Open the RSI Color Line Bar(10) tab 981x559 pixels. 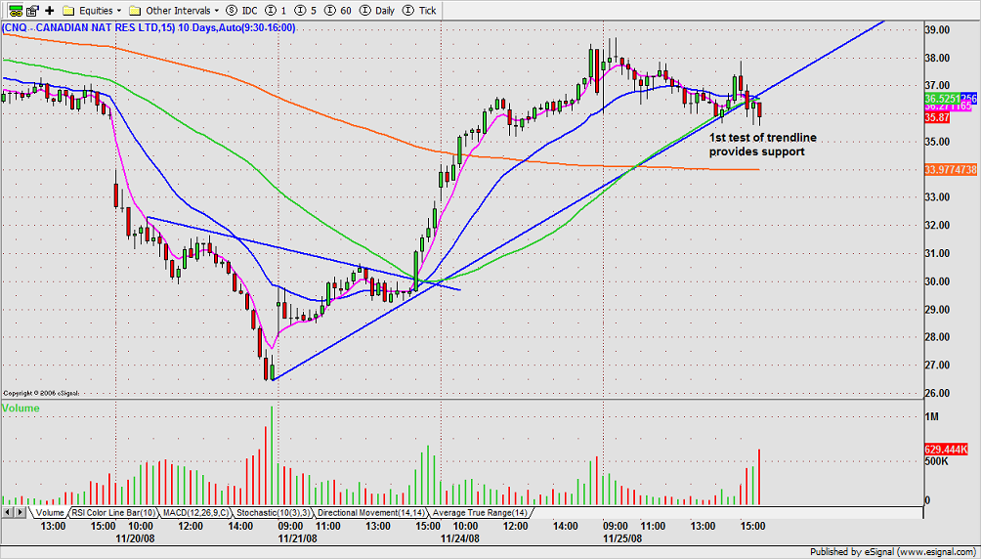pos(113,513)
